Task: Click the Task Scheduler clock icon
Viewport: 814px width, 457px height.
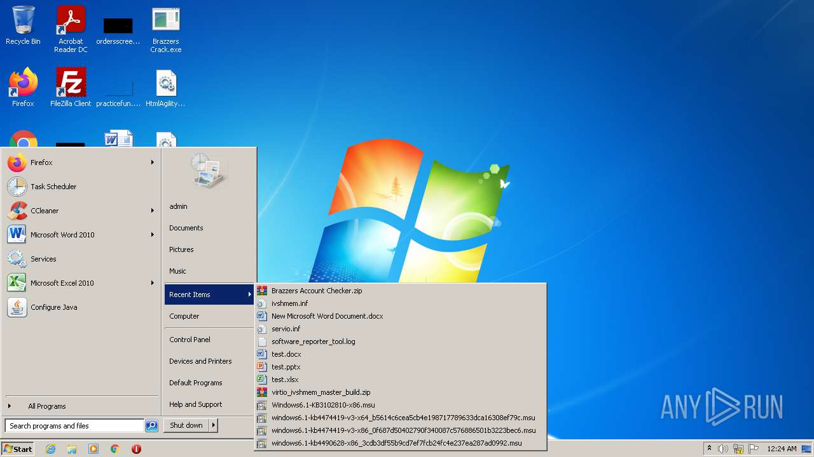Action: coord(17,187)
